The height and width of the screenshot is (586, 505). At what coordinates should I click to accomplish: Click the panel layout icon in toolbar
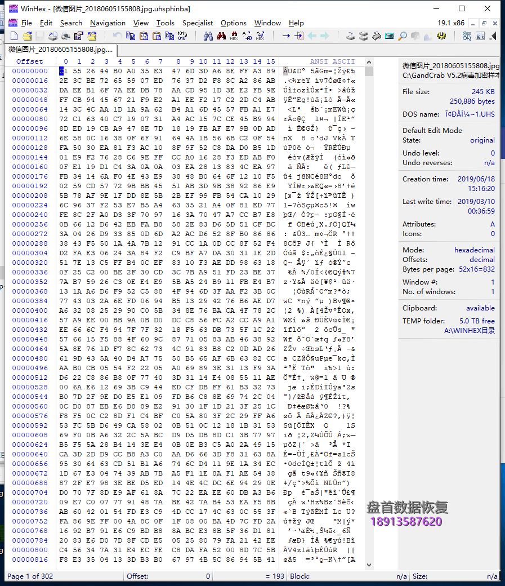(480, 36)
